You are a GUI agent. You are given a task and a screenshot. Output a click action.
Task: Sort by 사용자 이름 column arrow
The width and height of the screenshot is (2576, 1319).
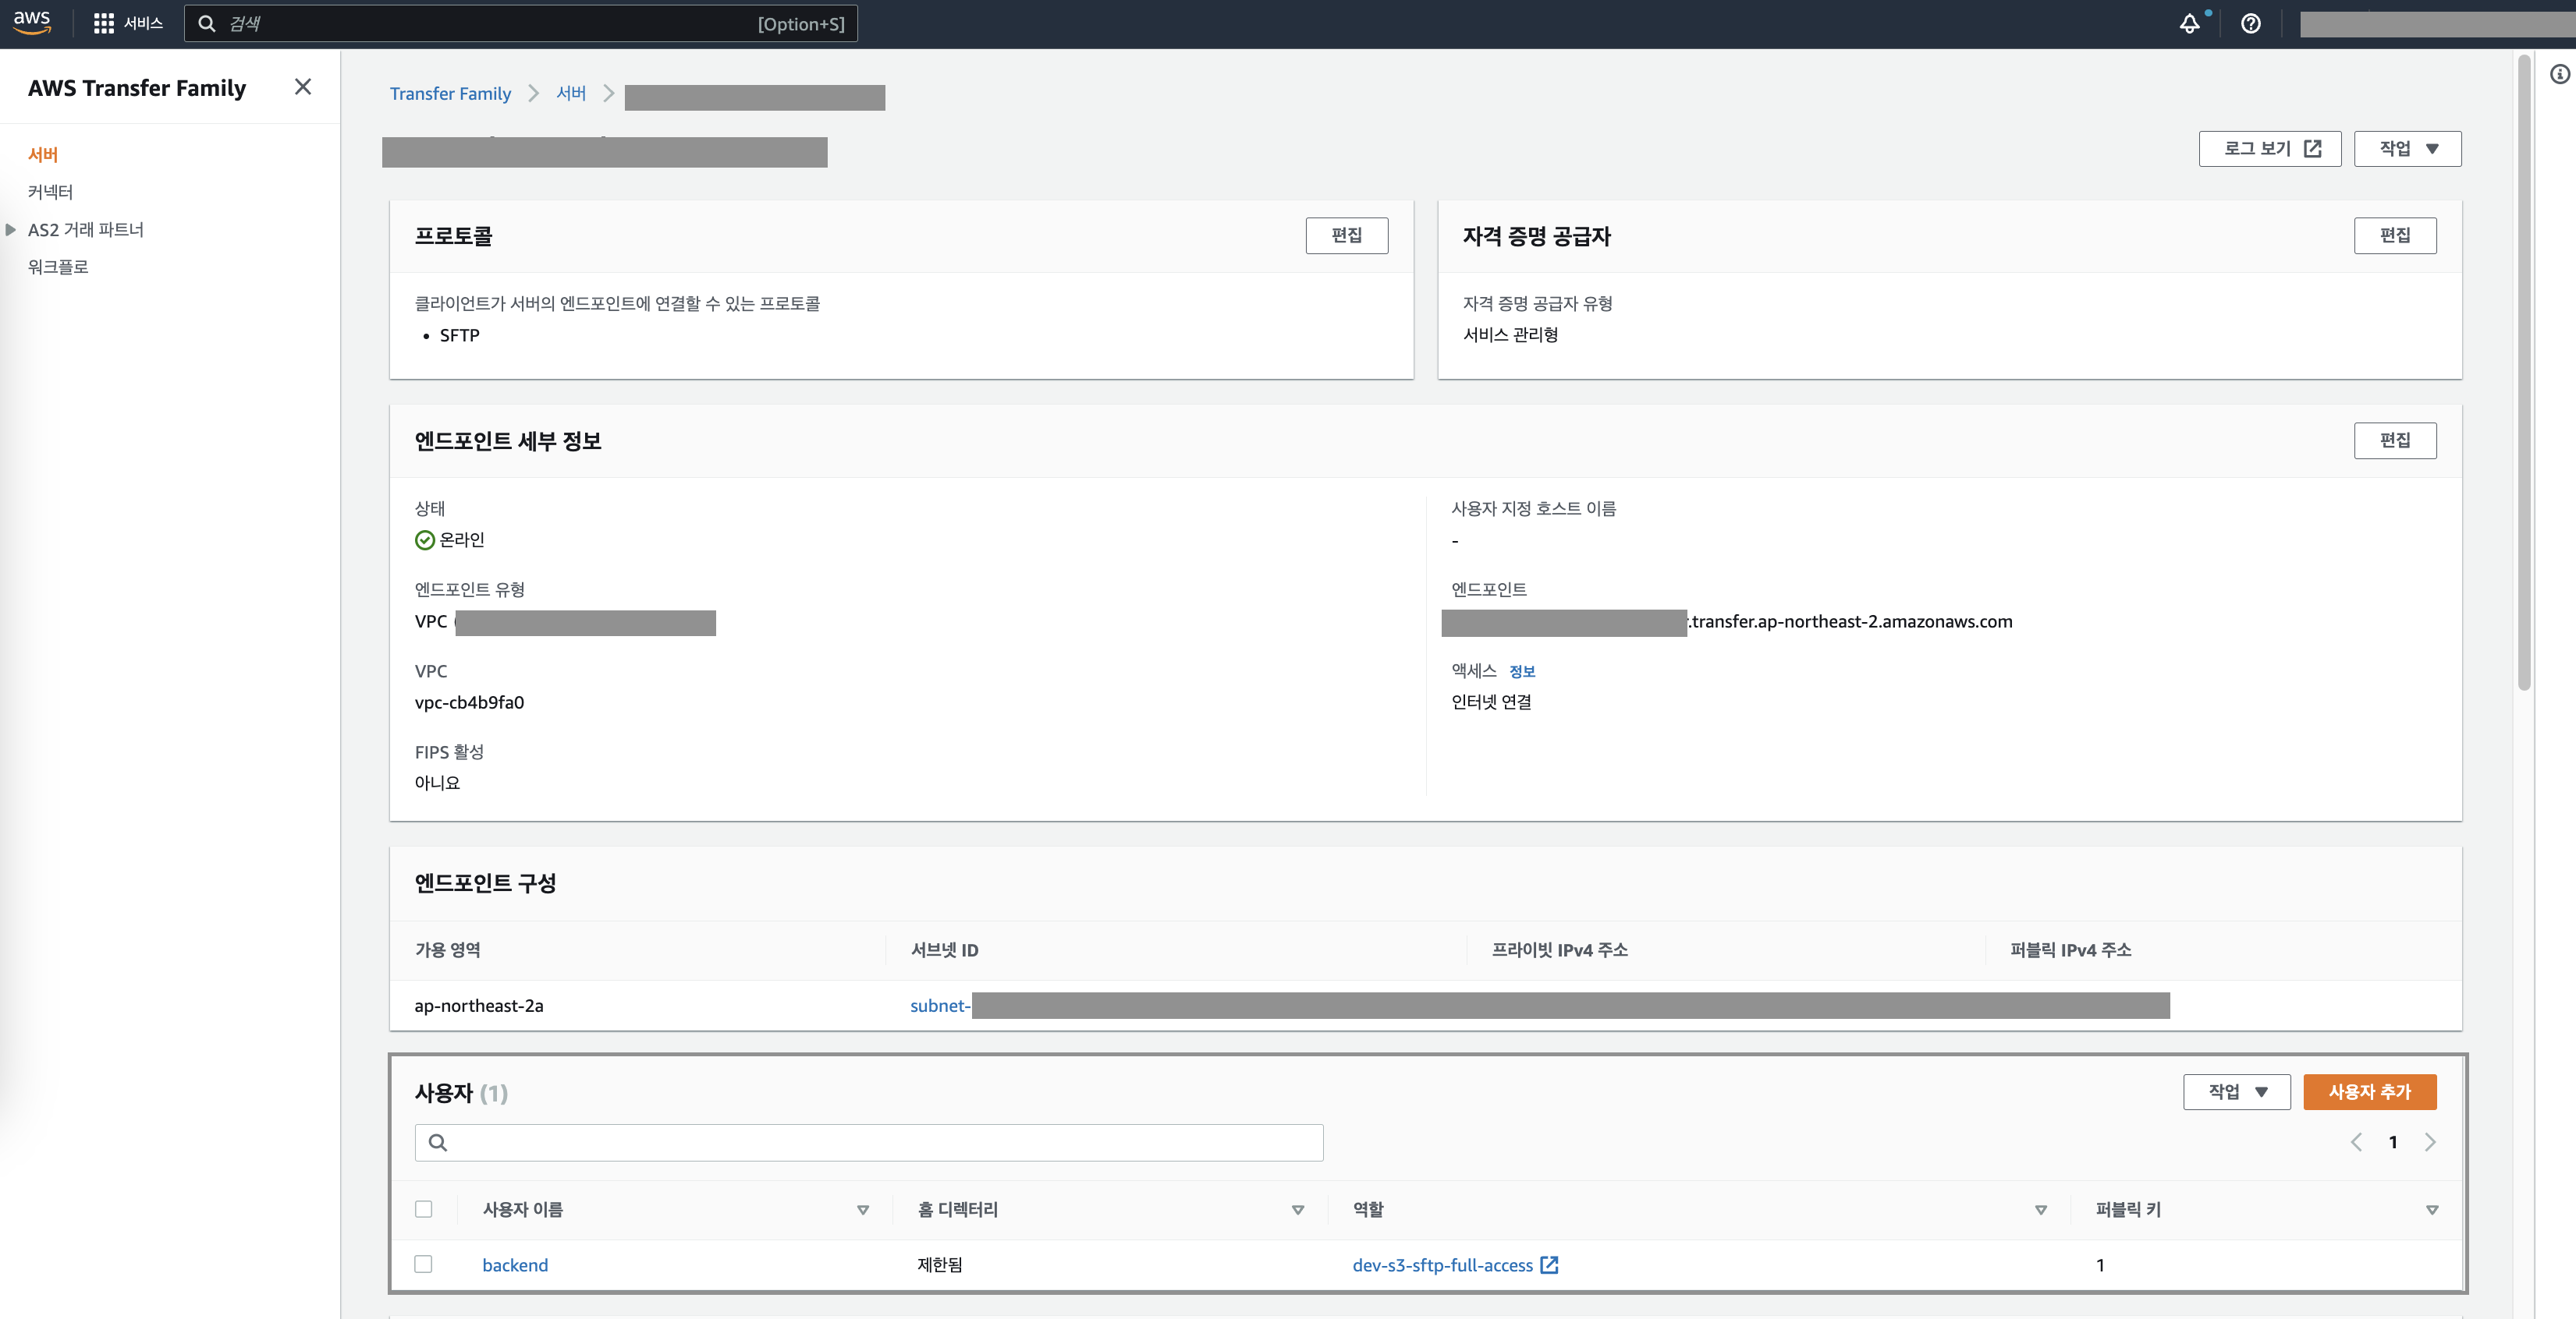pos(863,1210)
